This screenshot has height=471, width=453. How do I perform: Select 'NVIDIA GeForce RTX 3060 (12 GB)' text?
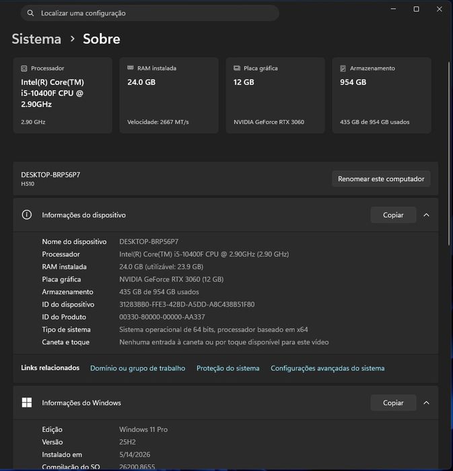[171, 280]
